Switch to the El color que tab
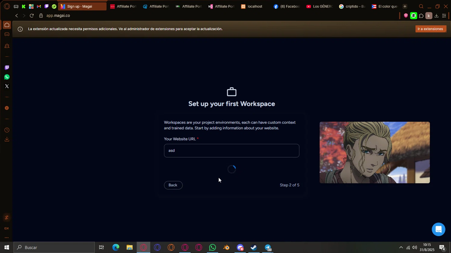Image resolution: width=451 pixels, height=253 pixels. (x=385, y=6)
